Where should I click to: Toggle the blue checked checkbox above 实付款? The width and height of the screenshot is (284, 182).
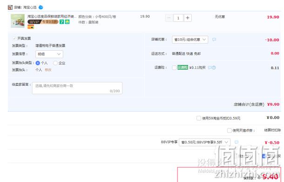point(264,156)
